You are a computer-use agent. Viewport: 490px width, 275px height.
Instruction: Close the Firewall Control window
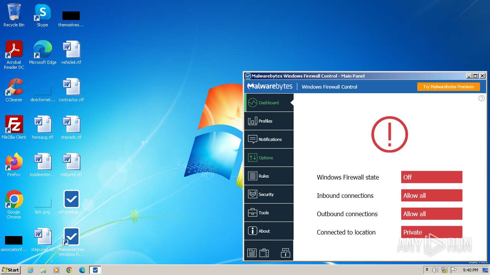click(x=482, y=76)
